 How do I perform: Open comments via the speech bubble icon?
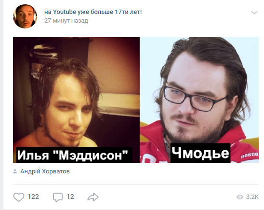tap(58, 197)
